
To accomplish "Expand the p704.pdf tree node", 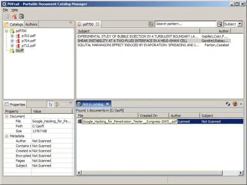I will (x=12, y=41).
